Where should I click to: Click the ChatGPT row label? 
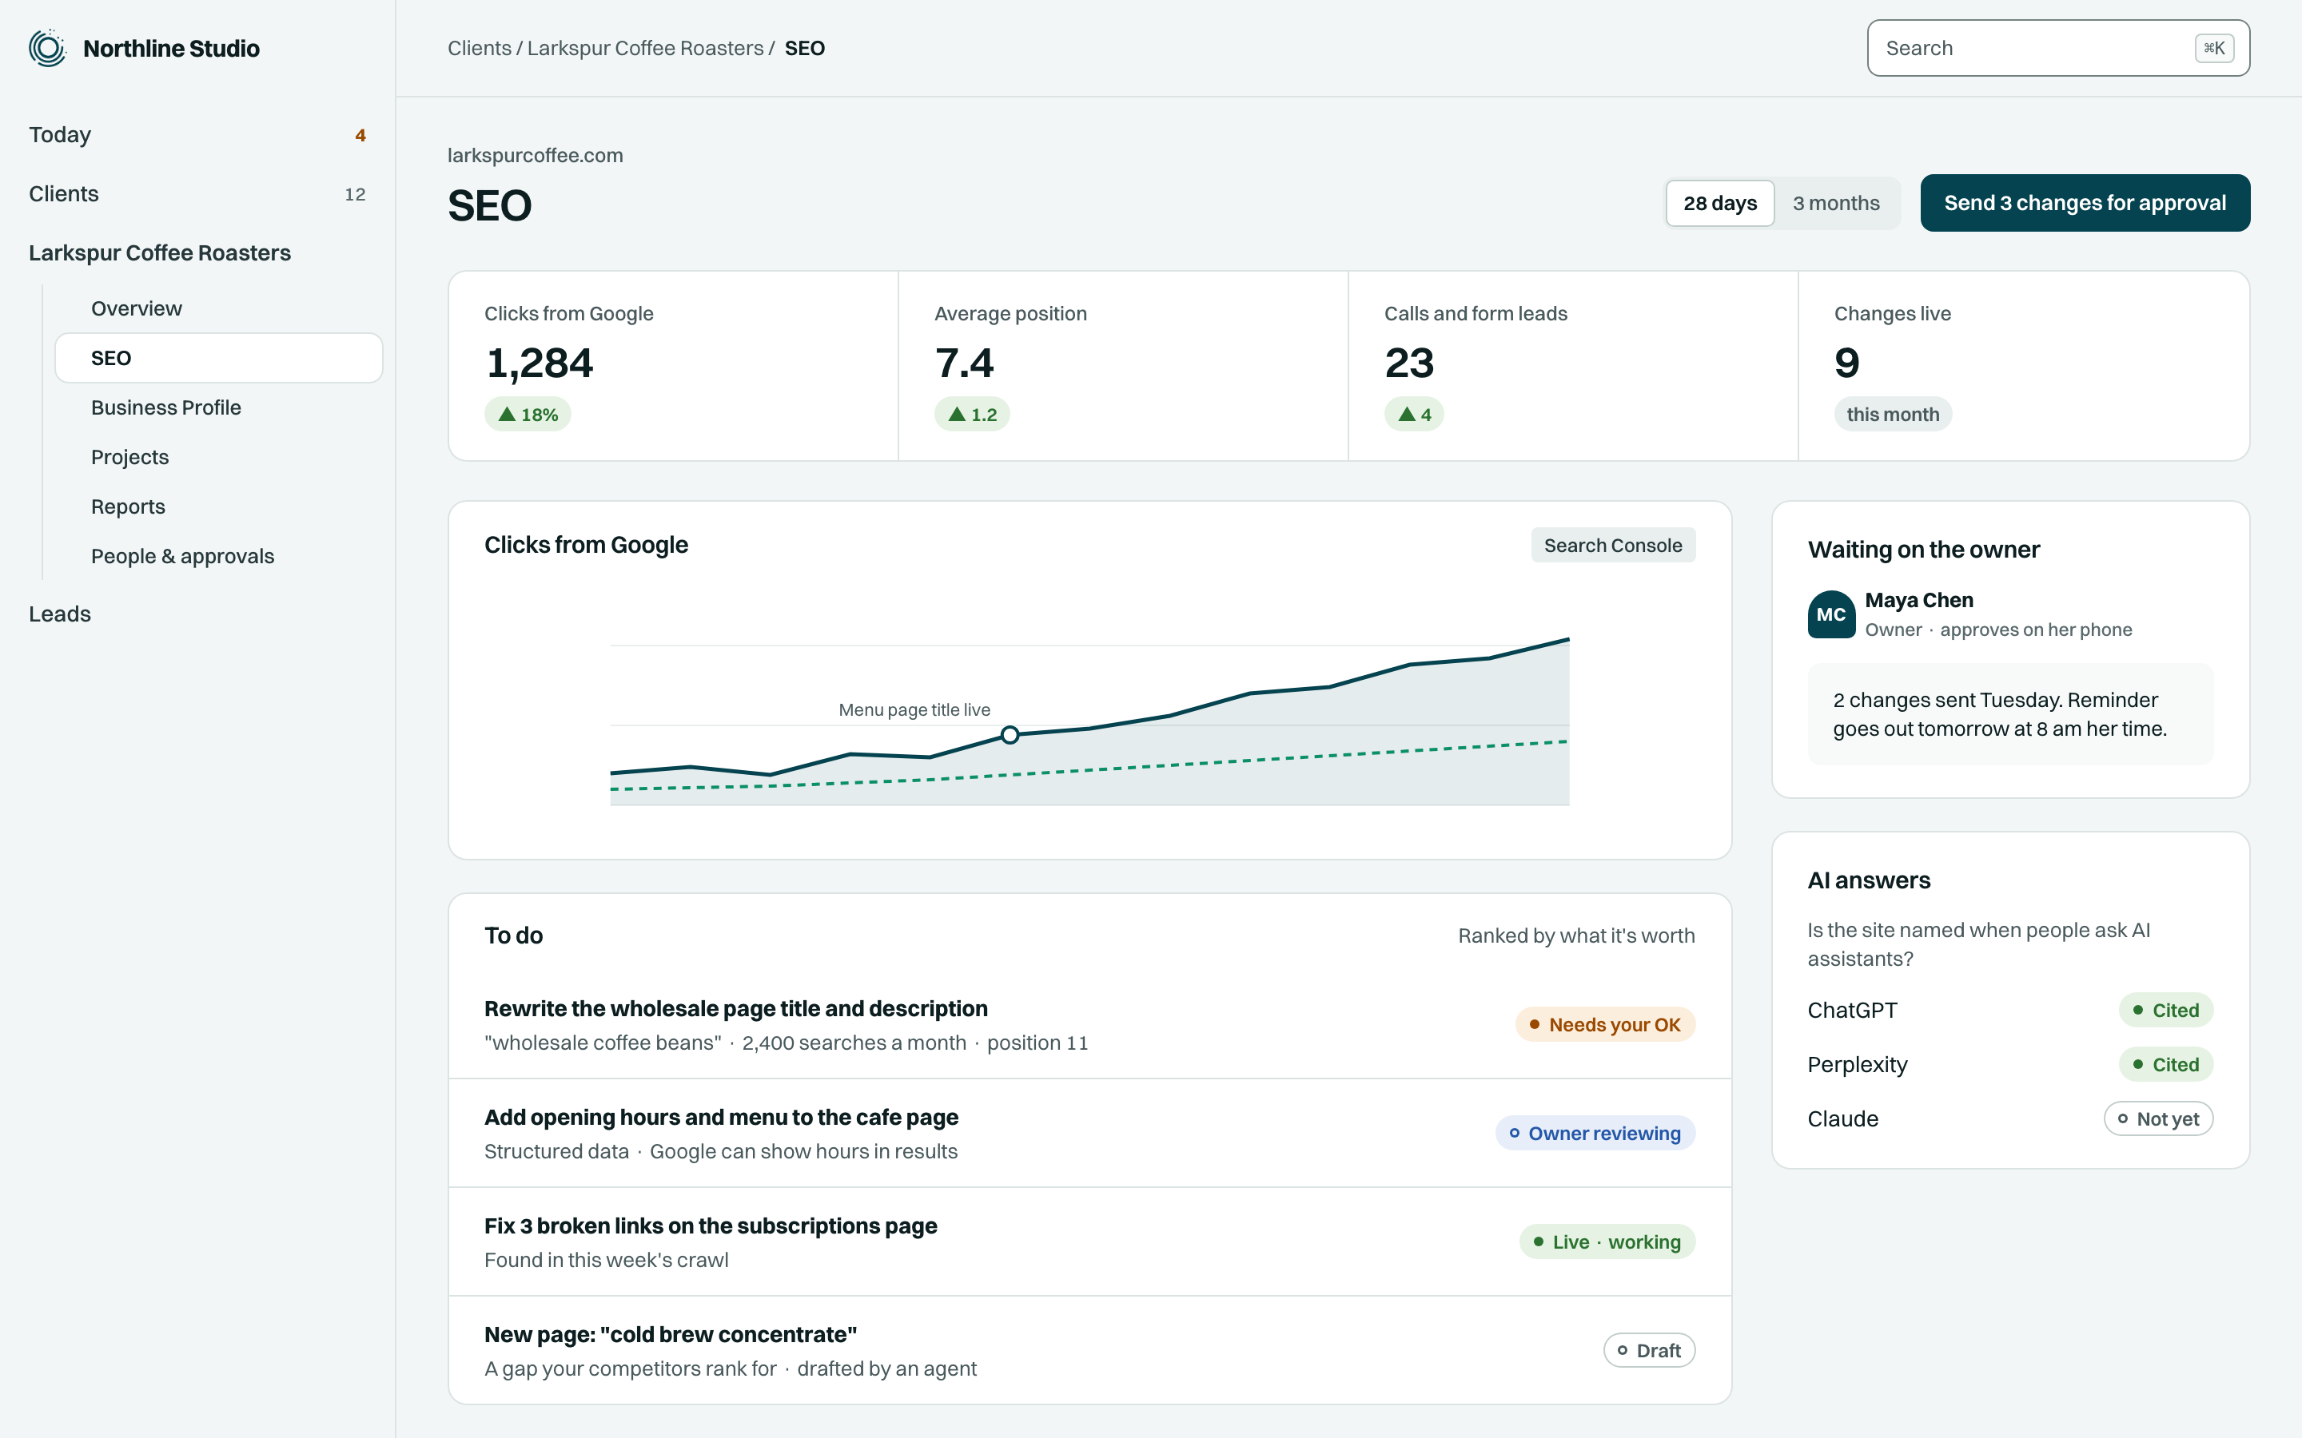[x=1851, y=1010]
